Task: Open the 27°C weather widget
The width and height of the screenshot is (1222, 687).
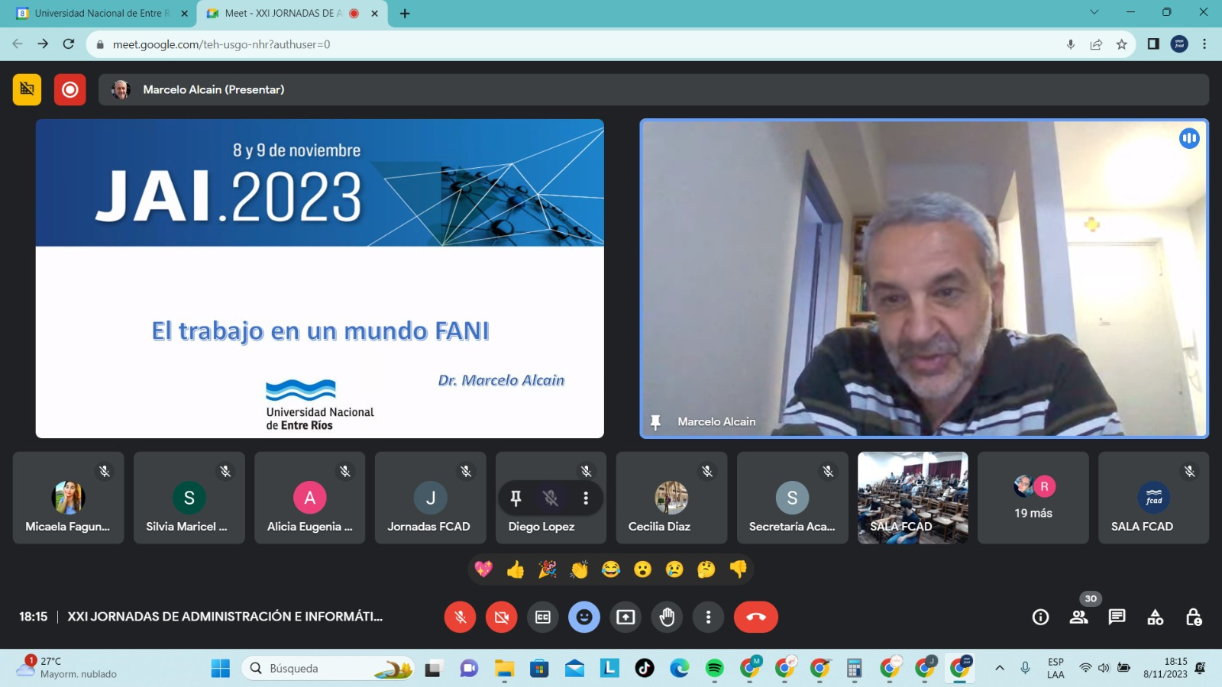Action: [x=67, y=668]
